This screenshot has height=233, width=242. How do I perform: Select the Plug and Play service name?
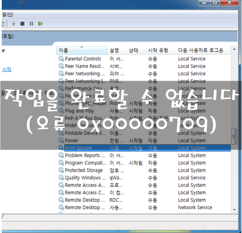click(79, 111)
